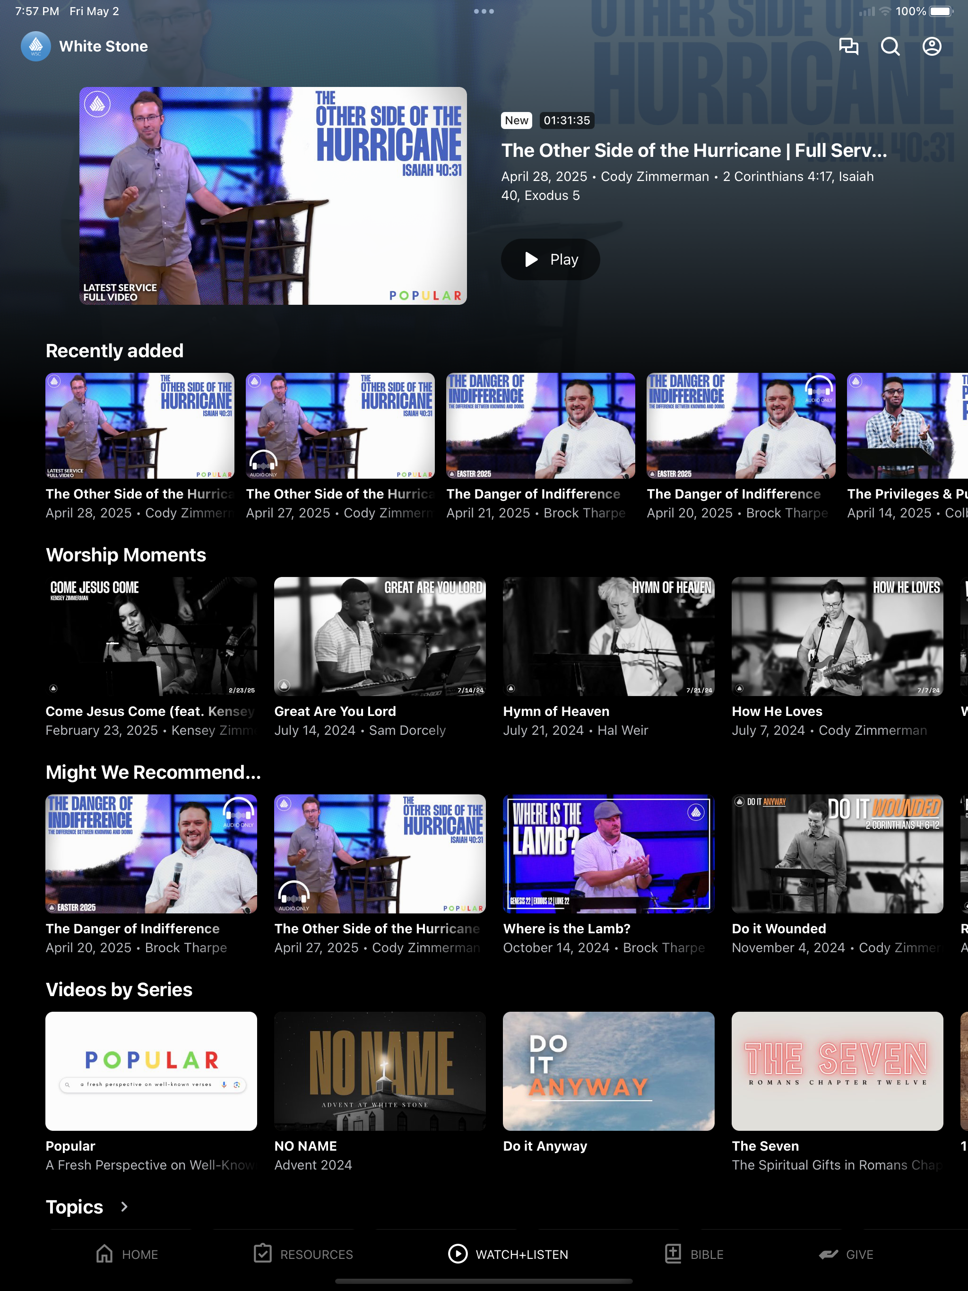Switch to the RESOURCES tab label
Screen dimensions: 968x1291
pos(316,1255)
